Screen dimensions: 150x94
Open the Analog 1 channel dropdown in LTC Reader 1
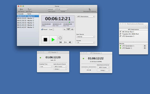tap(60, 69)
